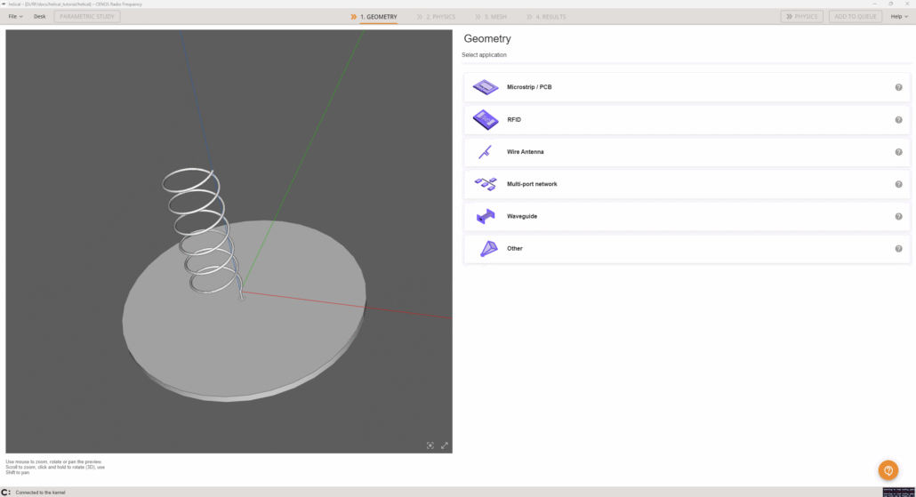Show help for Microstrip / PCB
The image size is (916, 497).
898,87
